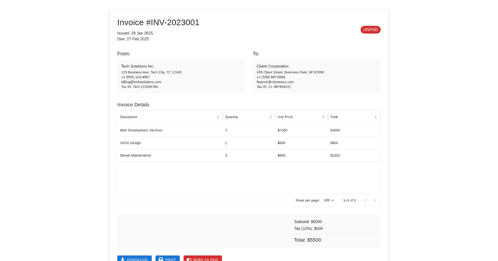Click the download arrow icon on Download button
Image resolution: width=498 pixels, height=261 pixels.
(123, 259)
